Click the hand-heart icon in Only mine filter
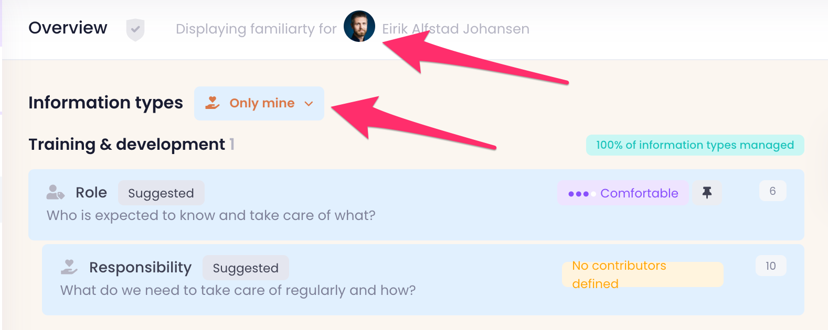Screen dimensions: 828x330 tap(213, 103)
